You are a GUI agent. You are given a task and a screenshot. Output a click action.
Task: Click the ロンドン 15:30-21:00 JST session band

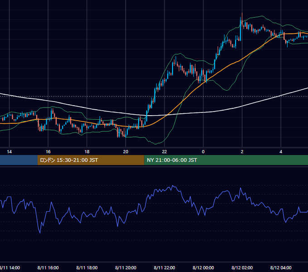tap(91, 160)
